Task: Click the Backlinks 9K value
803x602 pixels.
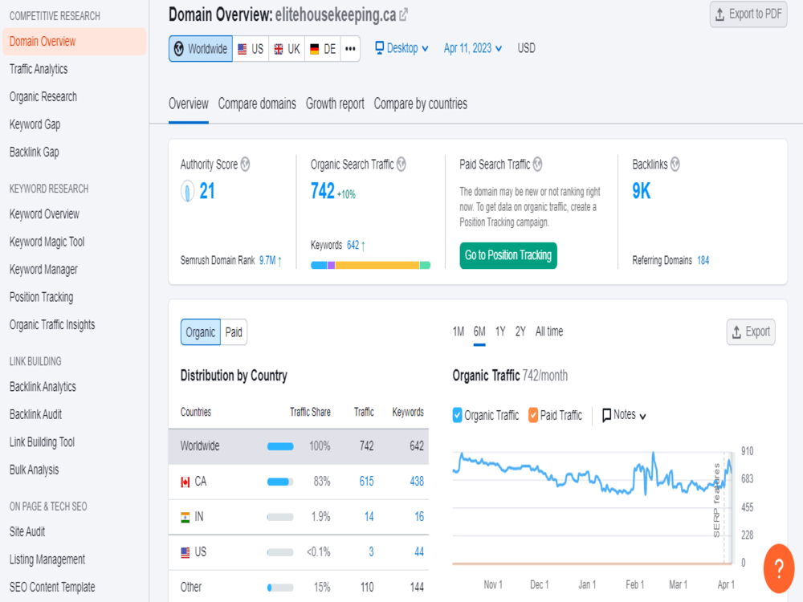Action: click(x=641, y=192)
